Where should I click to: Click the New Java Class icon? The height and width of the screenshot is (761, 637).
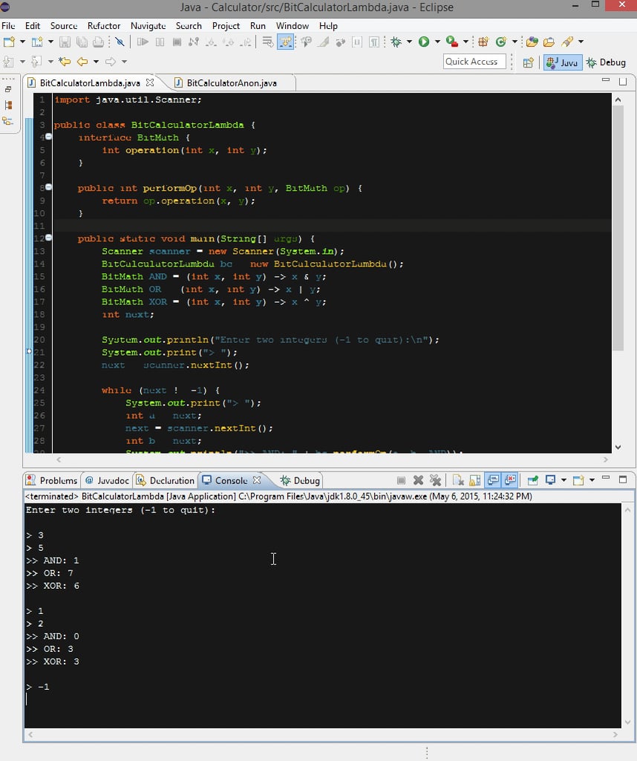click(501, 42)
